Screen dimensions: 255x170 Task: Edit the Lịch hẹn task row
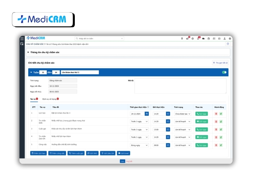tap(221, 114)
